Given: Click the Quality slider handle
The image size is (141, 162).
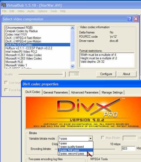Looking at the screenshot, I should pyautogui.click(x=64, y=74).
